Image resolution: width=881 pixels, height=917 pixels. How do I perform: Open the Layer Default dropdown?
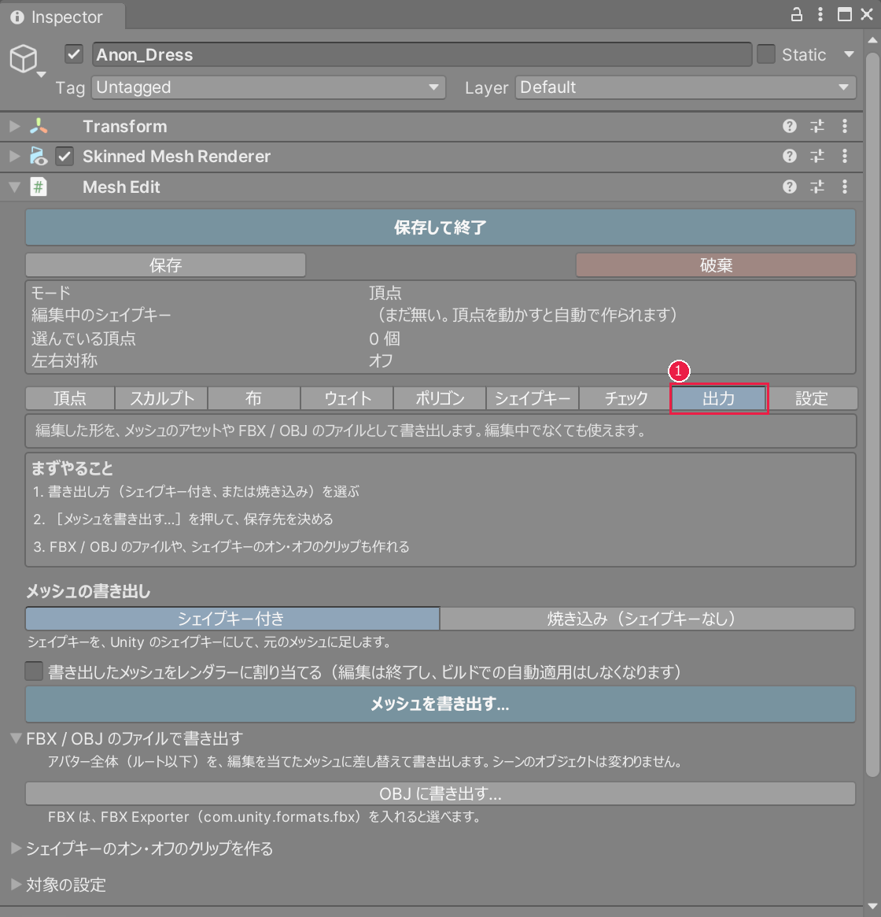pyautogui.click(x=685, y=87)
